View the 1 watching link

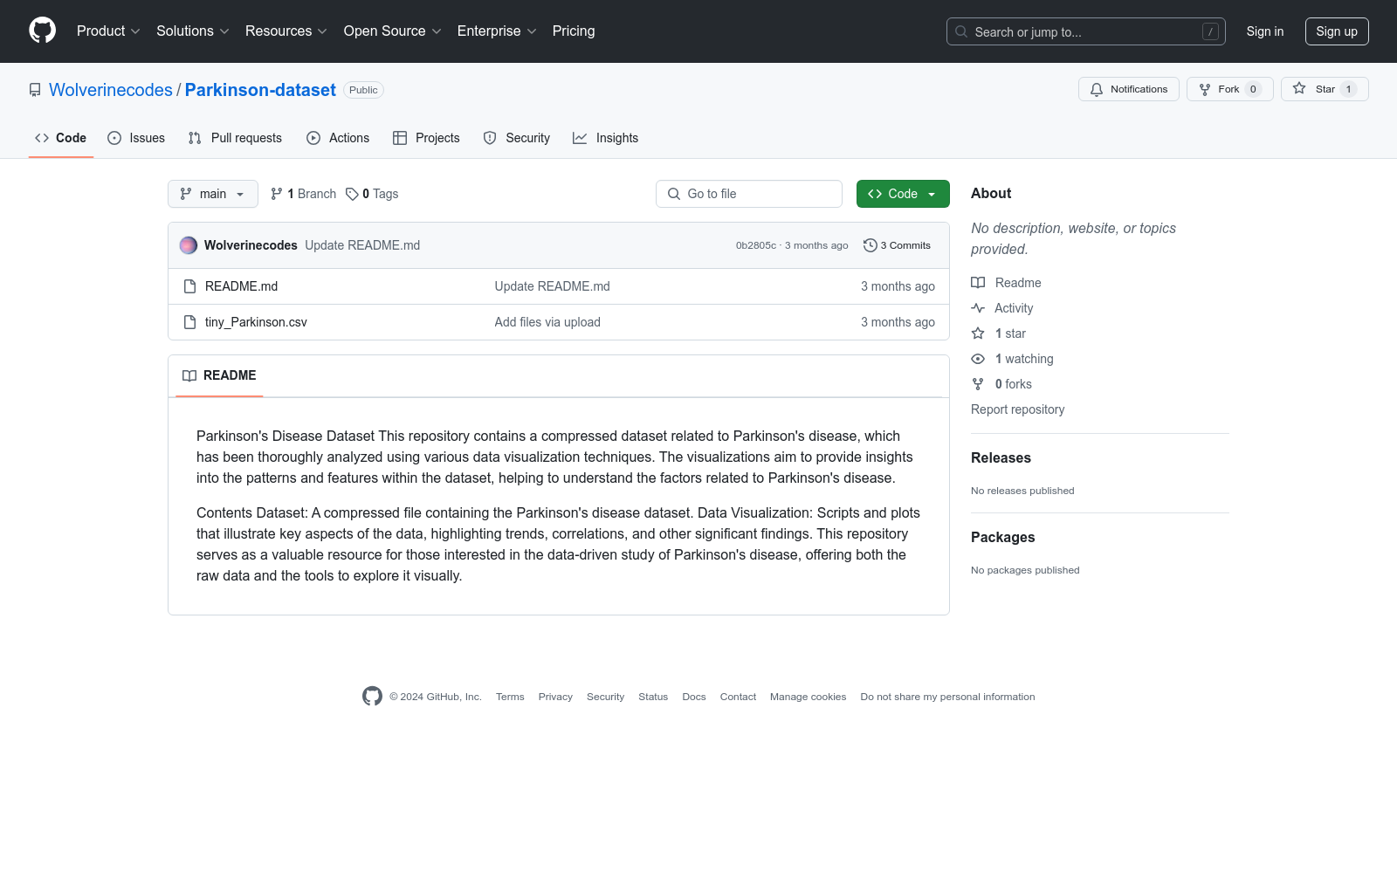coord(1012,359)
